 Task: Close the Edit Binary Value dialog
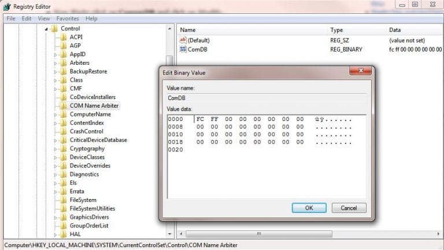tap(360, 71)
